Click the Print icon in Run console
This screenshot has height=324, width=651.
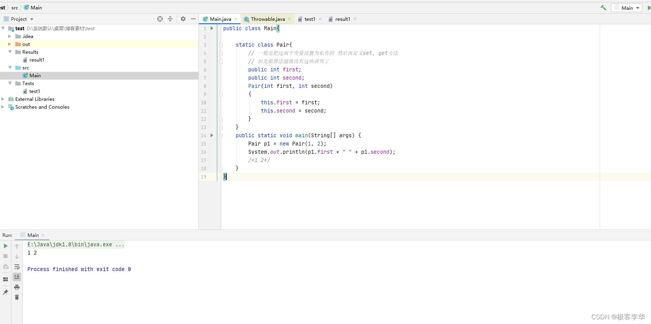(17, 287)
